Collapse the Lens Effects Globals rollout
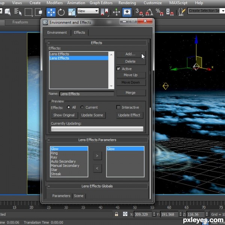Screen dimensions: 225x225 click(49, 186)
